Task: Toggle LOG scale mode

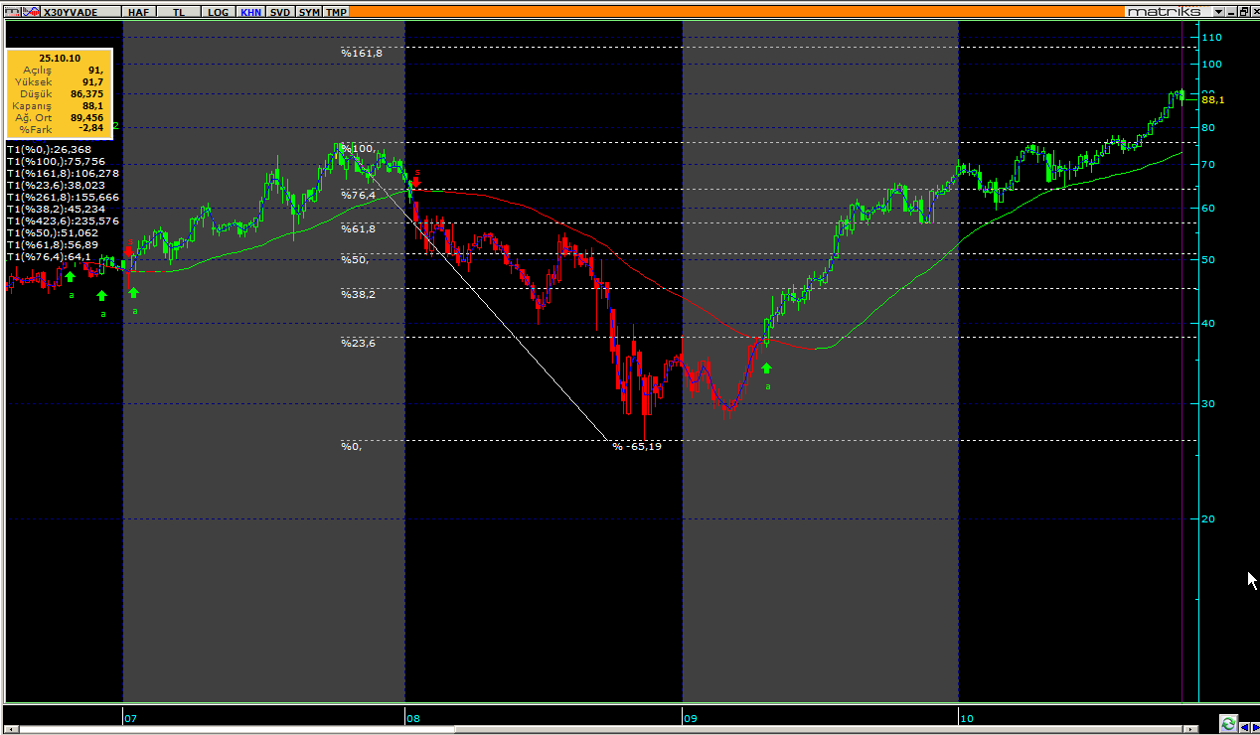Action: pyautogui.click(x=216, y=12)
